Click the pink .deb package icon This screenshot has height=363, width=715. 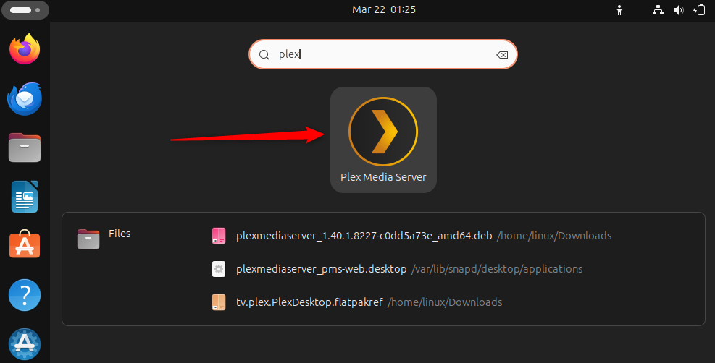coord(219,236)
